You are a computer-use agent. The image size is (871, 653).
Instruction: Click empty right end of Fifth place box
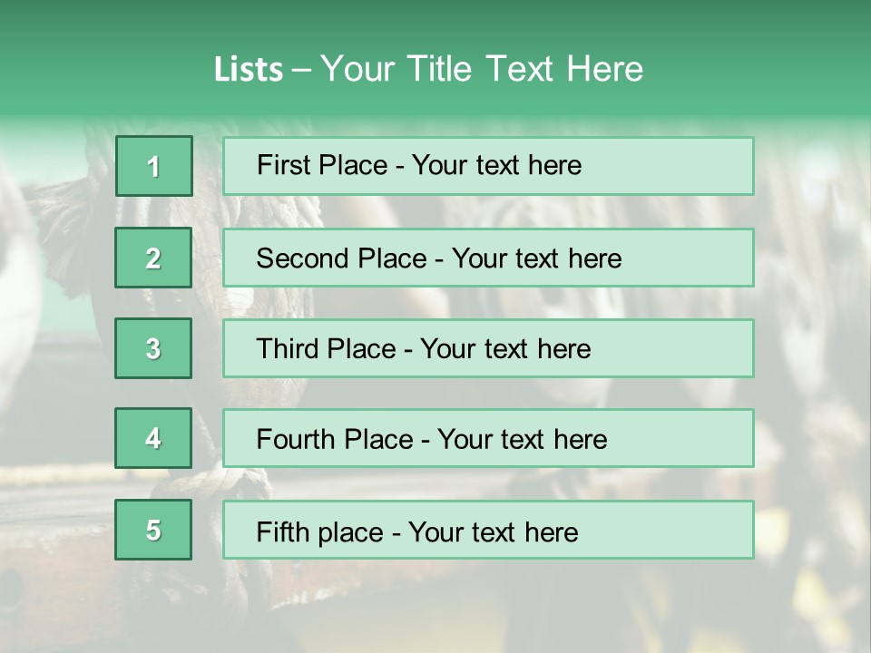pyautogui.click(x=690, y=530)
